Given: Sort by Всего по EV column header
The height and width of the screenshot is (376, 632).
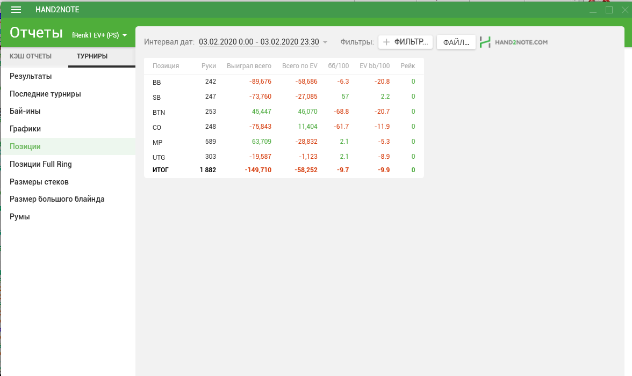Looking at the screenshot, I should 299,65.
